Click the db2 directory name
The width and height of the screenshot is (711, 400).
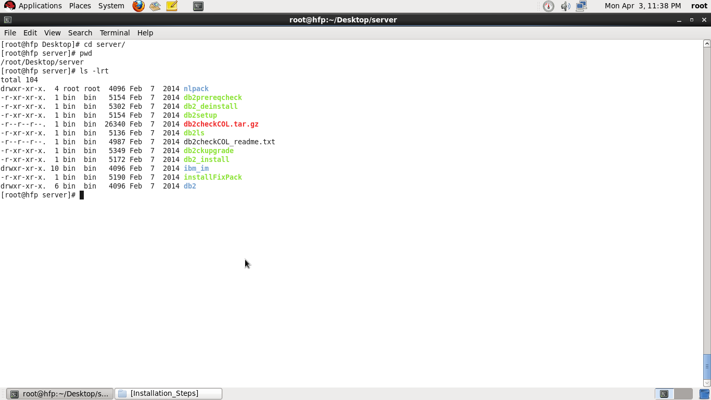tap(190, 186)
